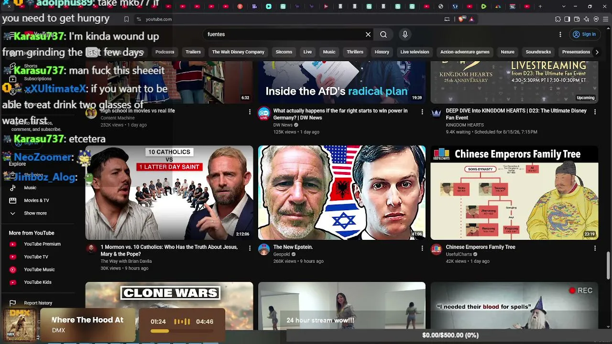Open the CLONE WARS video thumbnail

point(169,306)
